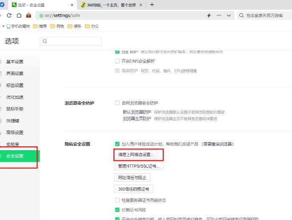Viewport: 292px width, 220px height.
Task: Toggle the 启用浏览器安全防护 checkbox
Action: click(x=117, y=103)
